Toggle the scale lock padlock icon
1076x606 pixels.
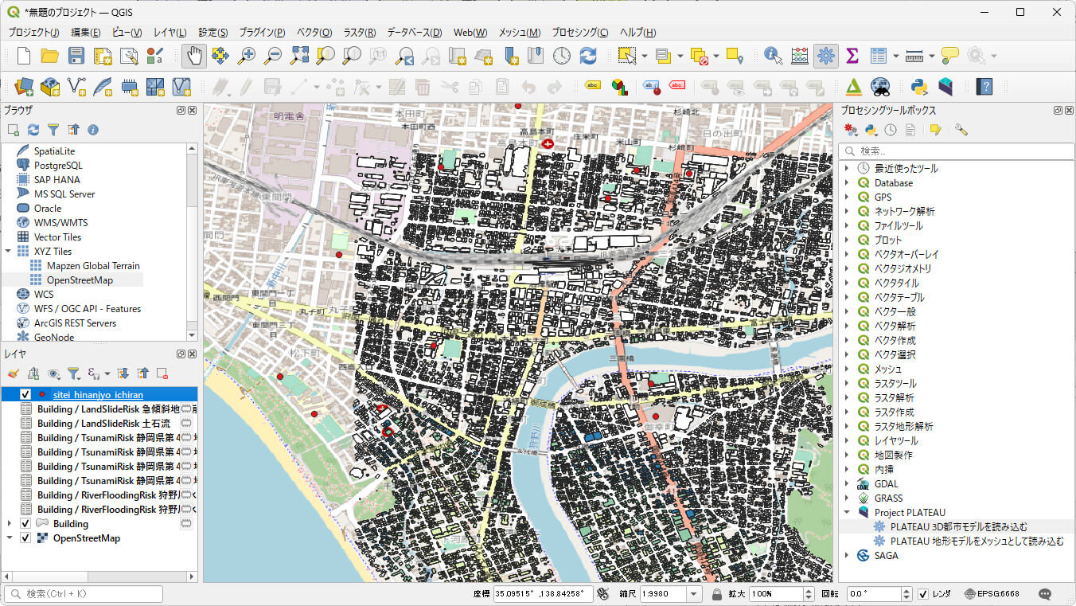(716, 594)
